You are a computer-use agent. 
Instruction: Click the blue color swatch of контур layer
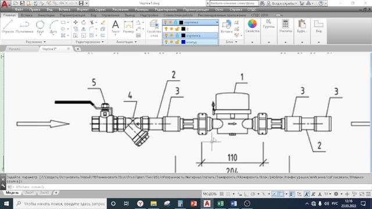(183, 42)
